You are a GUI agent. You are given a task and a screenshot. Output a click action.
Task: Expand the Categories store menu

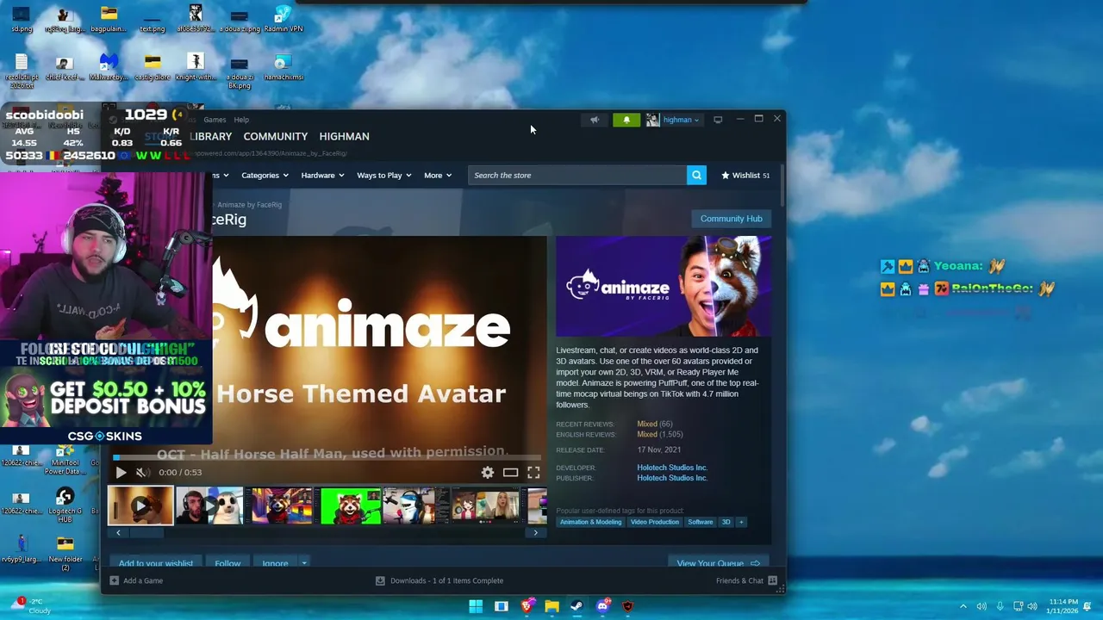(x=265, y=175)
